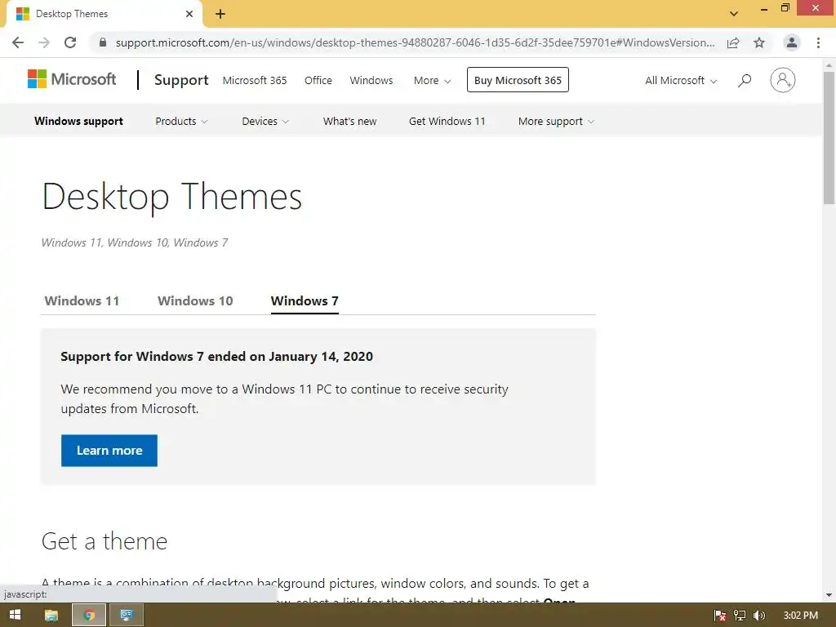Open File Explorer from taskbar

pyautogui.click(x=51, y=615)
